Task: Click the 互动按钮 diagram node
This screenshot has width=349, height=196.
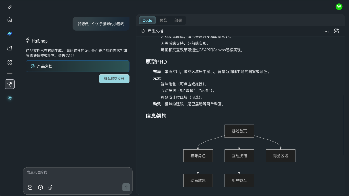Action: click(x=239, y=156)
